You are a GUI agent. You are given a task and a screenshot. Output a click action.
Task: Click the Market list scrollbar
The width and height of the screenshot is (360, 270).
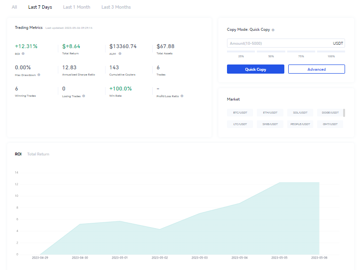click(x=344, y=113)
